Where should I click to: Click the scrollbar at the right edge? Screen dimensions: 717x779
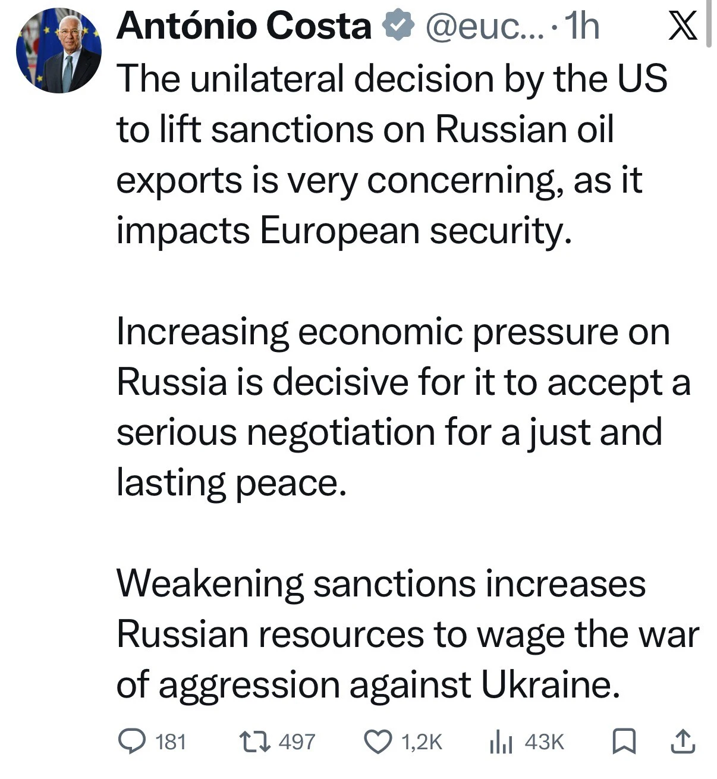click(709, 24)
